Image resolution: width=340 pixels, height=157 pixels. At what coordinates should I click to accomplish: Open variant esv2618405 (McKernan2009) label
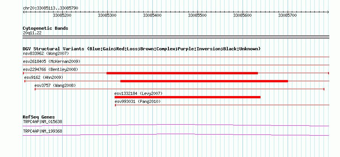pos(52,61)
